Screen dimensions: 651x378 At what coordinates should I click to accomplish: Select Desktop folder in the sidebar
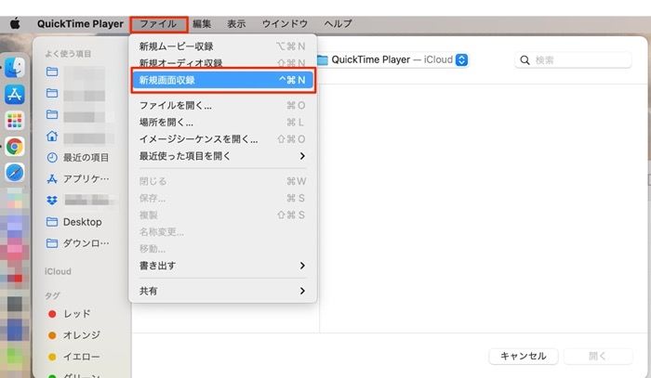click(74, 222)
